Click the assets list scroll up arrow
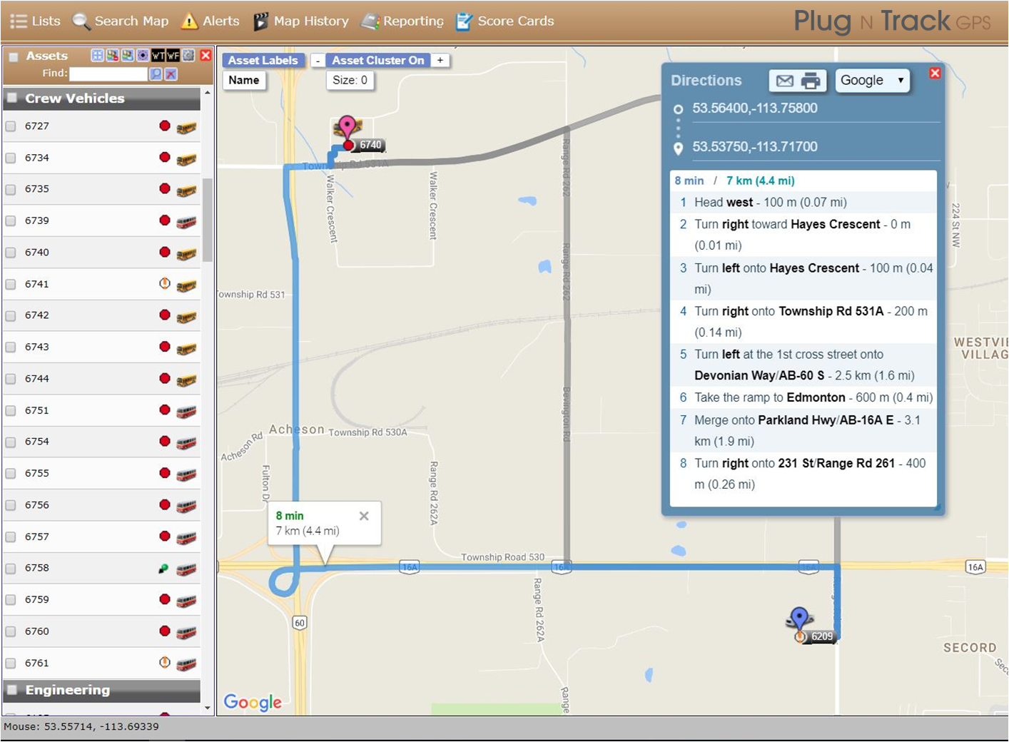1009x742 pixels. pos(208,93)
